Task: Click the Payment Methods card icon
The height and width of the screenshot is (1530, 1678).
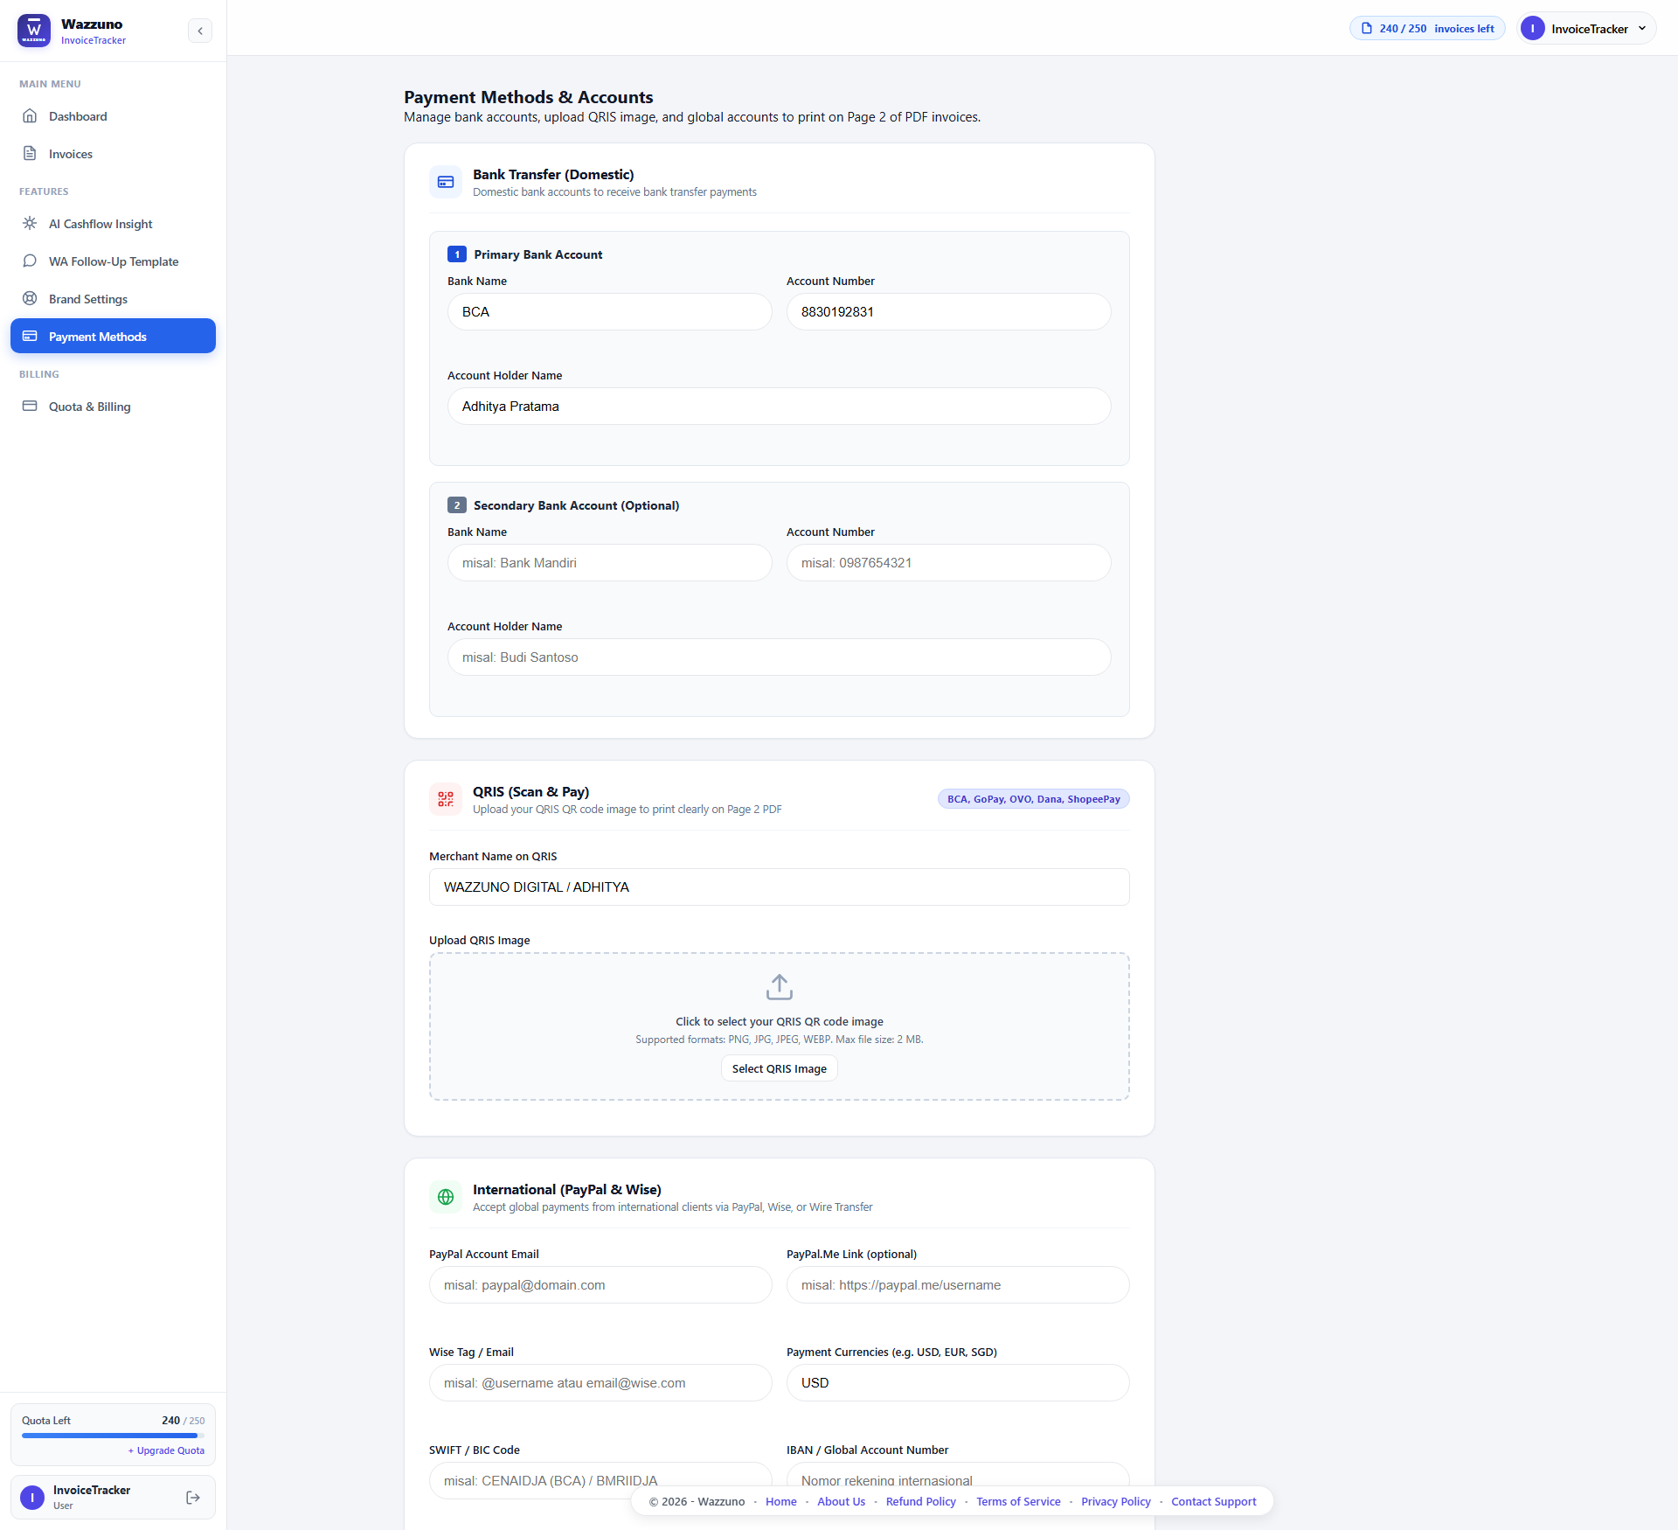Action: point(30,337)
